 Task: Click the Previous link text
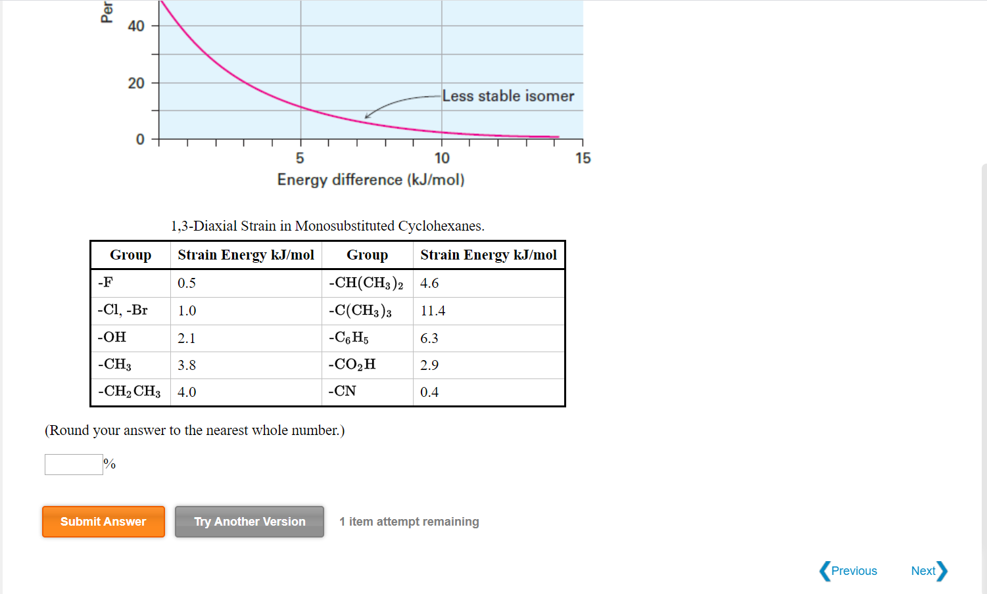pos(855,571)
